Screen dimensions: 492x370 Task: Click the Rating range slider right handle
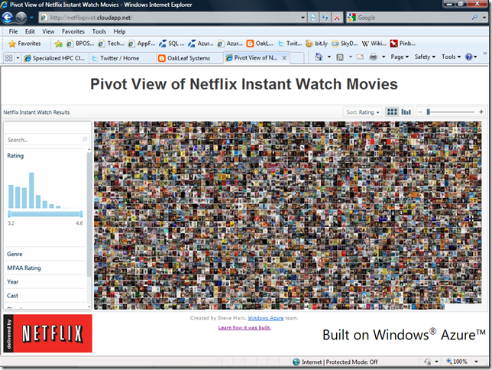coord(81,214)
